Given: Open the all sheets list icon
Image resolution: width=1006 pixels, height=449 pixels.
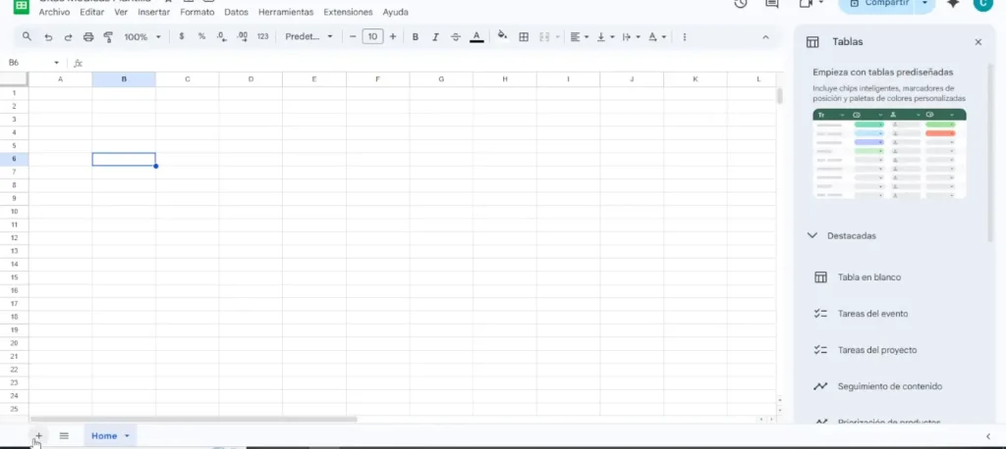Looking at the screenshot, I should [x=64, y=435].
